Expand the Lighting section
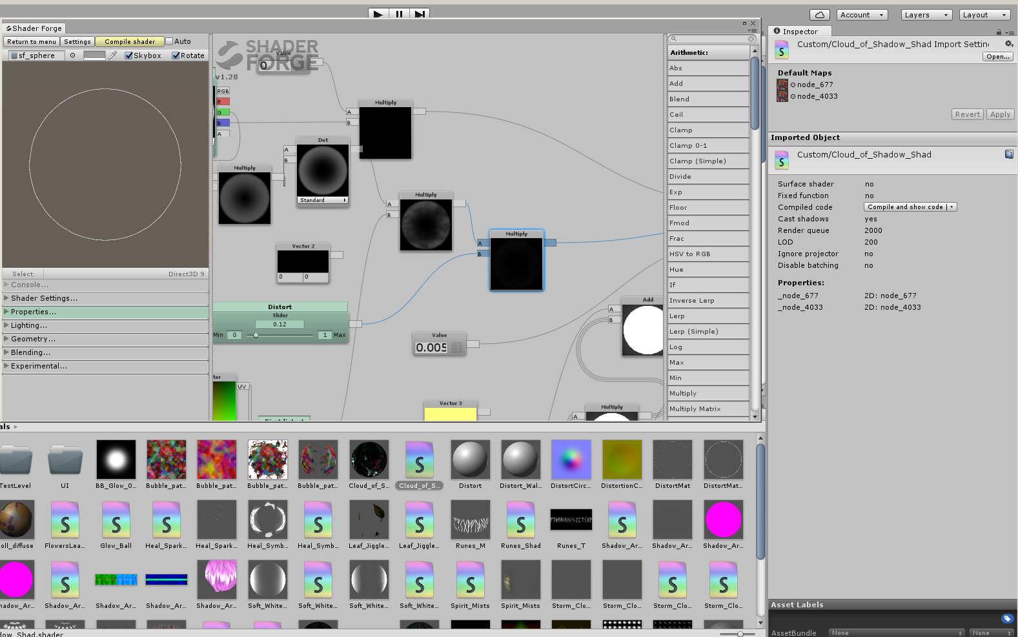 click(105, 325)
